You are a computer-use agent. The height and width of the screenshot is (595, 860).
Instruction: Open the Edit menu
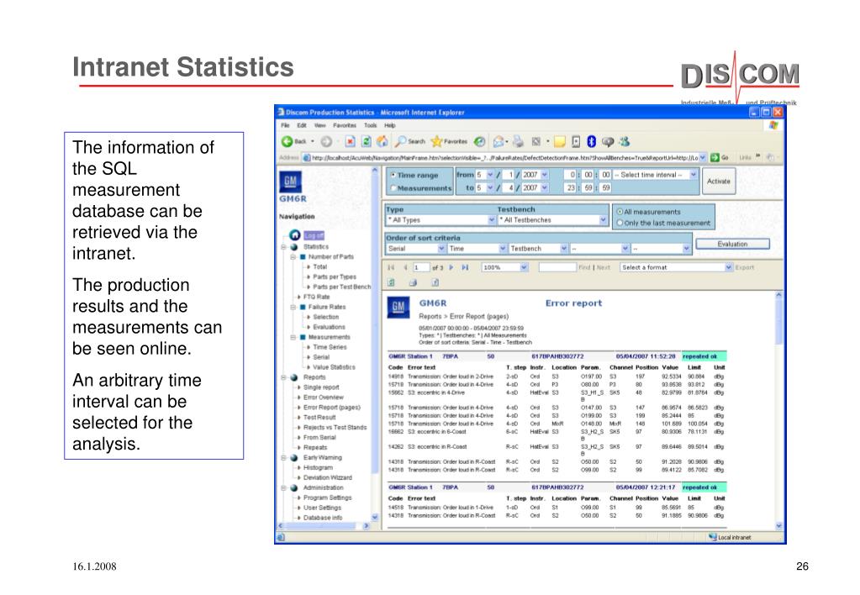[x=302, y=125]
